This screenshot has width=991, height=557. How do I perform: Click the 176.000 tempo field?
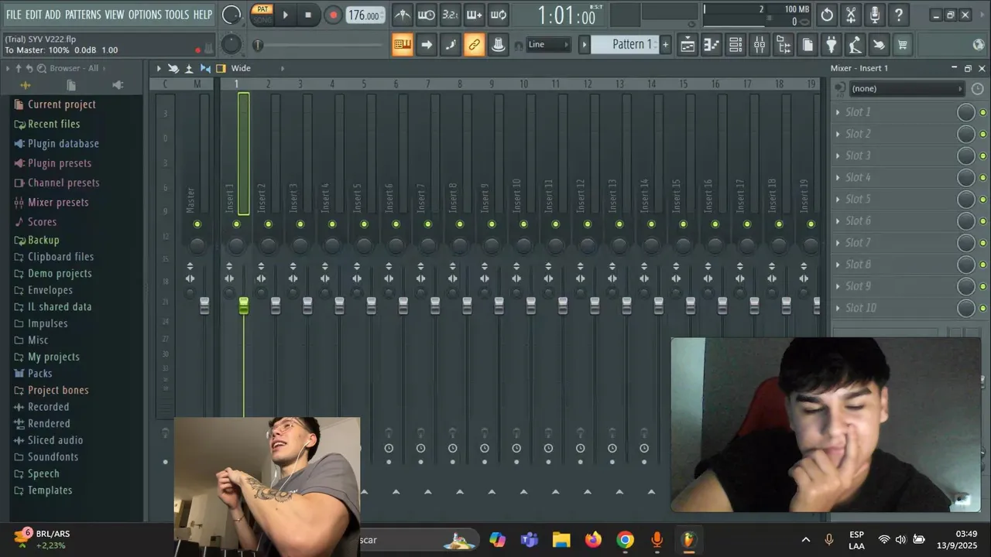[x=364, y=15]
